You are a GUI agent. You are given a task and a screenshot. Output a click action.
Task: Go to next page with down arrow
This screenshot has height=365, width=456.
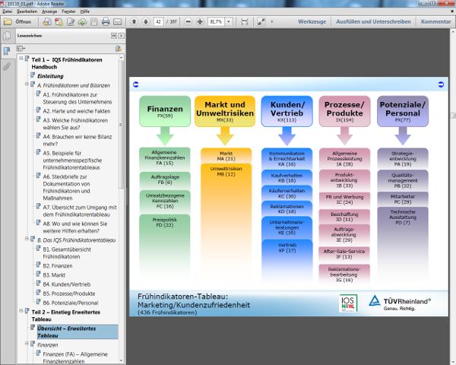[x=145, y=21]
